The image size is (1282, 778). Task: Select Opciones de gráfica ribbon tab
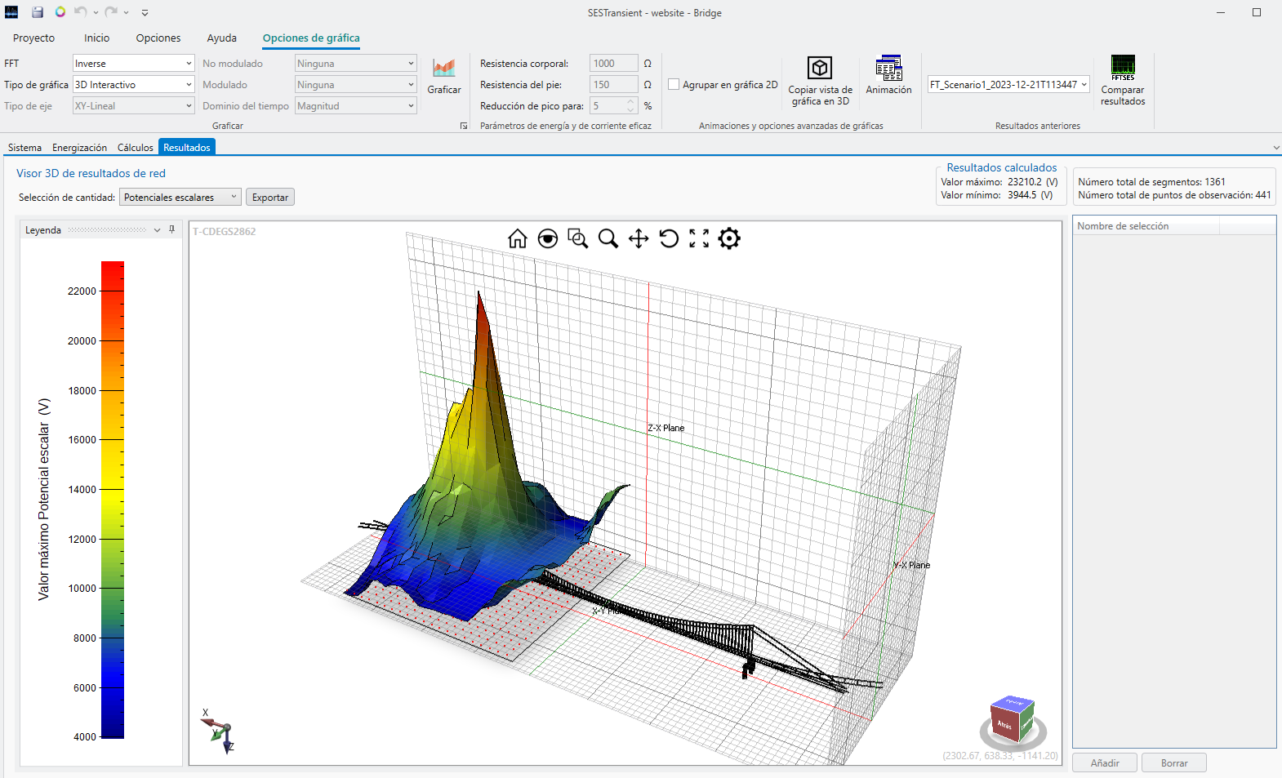[311, 38]
